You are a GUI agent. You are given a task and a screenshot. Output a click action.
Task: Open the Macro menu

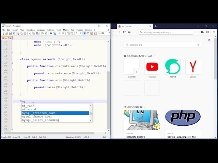(x=66, y=30)
